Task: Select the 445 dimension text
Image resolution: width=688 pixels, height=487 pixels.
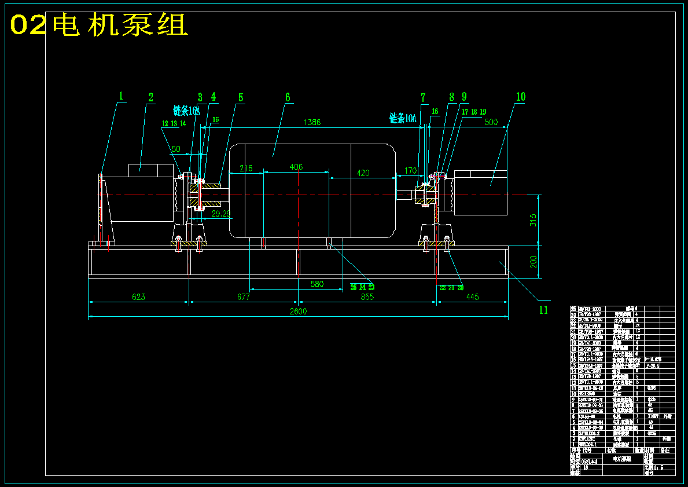Action: pyautogui.click(x=472, y=297)
